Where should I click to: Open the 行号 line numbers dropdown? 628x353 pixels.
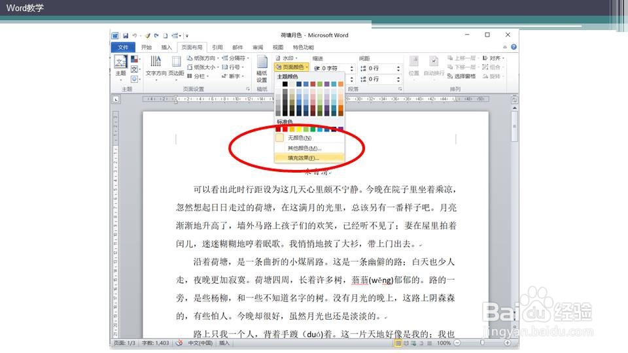click(233, 67)
